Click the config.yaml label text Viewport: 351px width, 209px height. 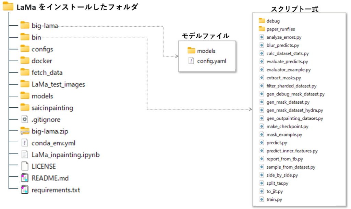211,61
